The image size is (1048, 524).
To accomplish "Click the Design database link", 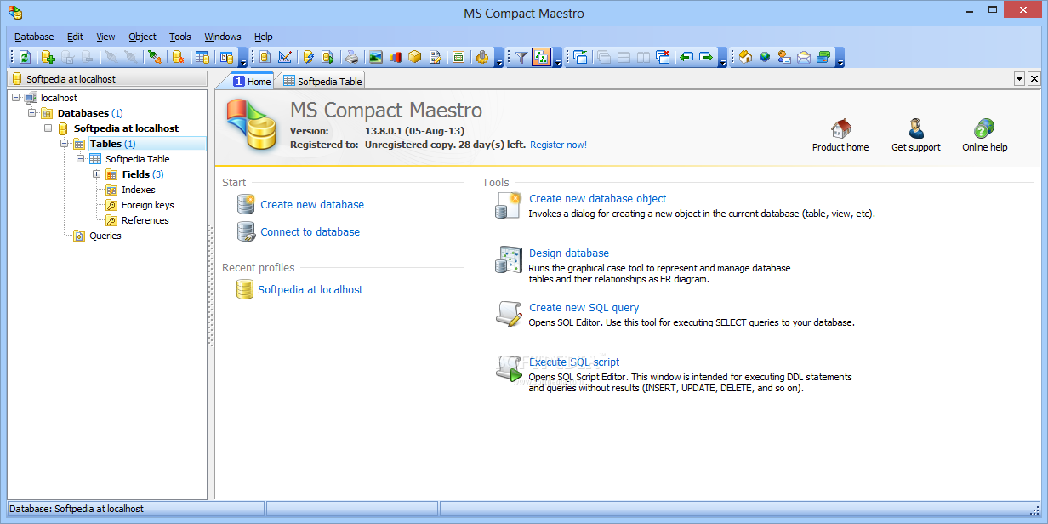I will [569, 253].
